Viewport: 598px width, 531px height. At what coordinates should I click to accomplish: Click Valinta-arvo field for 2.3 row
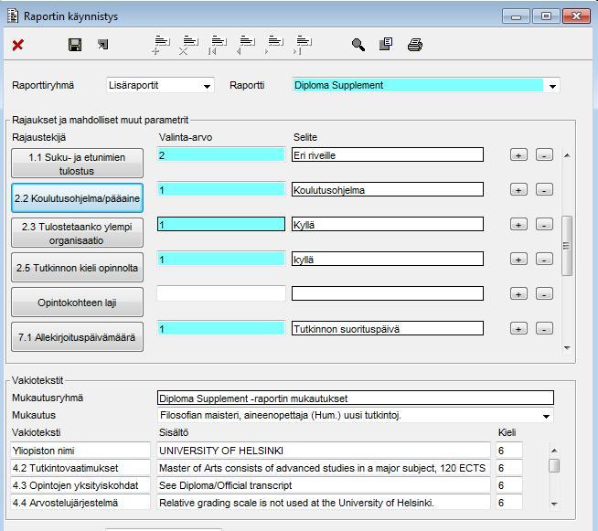pyautogui.click(x=221, y=225)
